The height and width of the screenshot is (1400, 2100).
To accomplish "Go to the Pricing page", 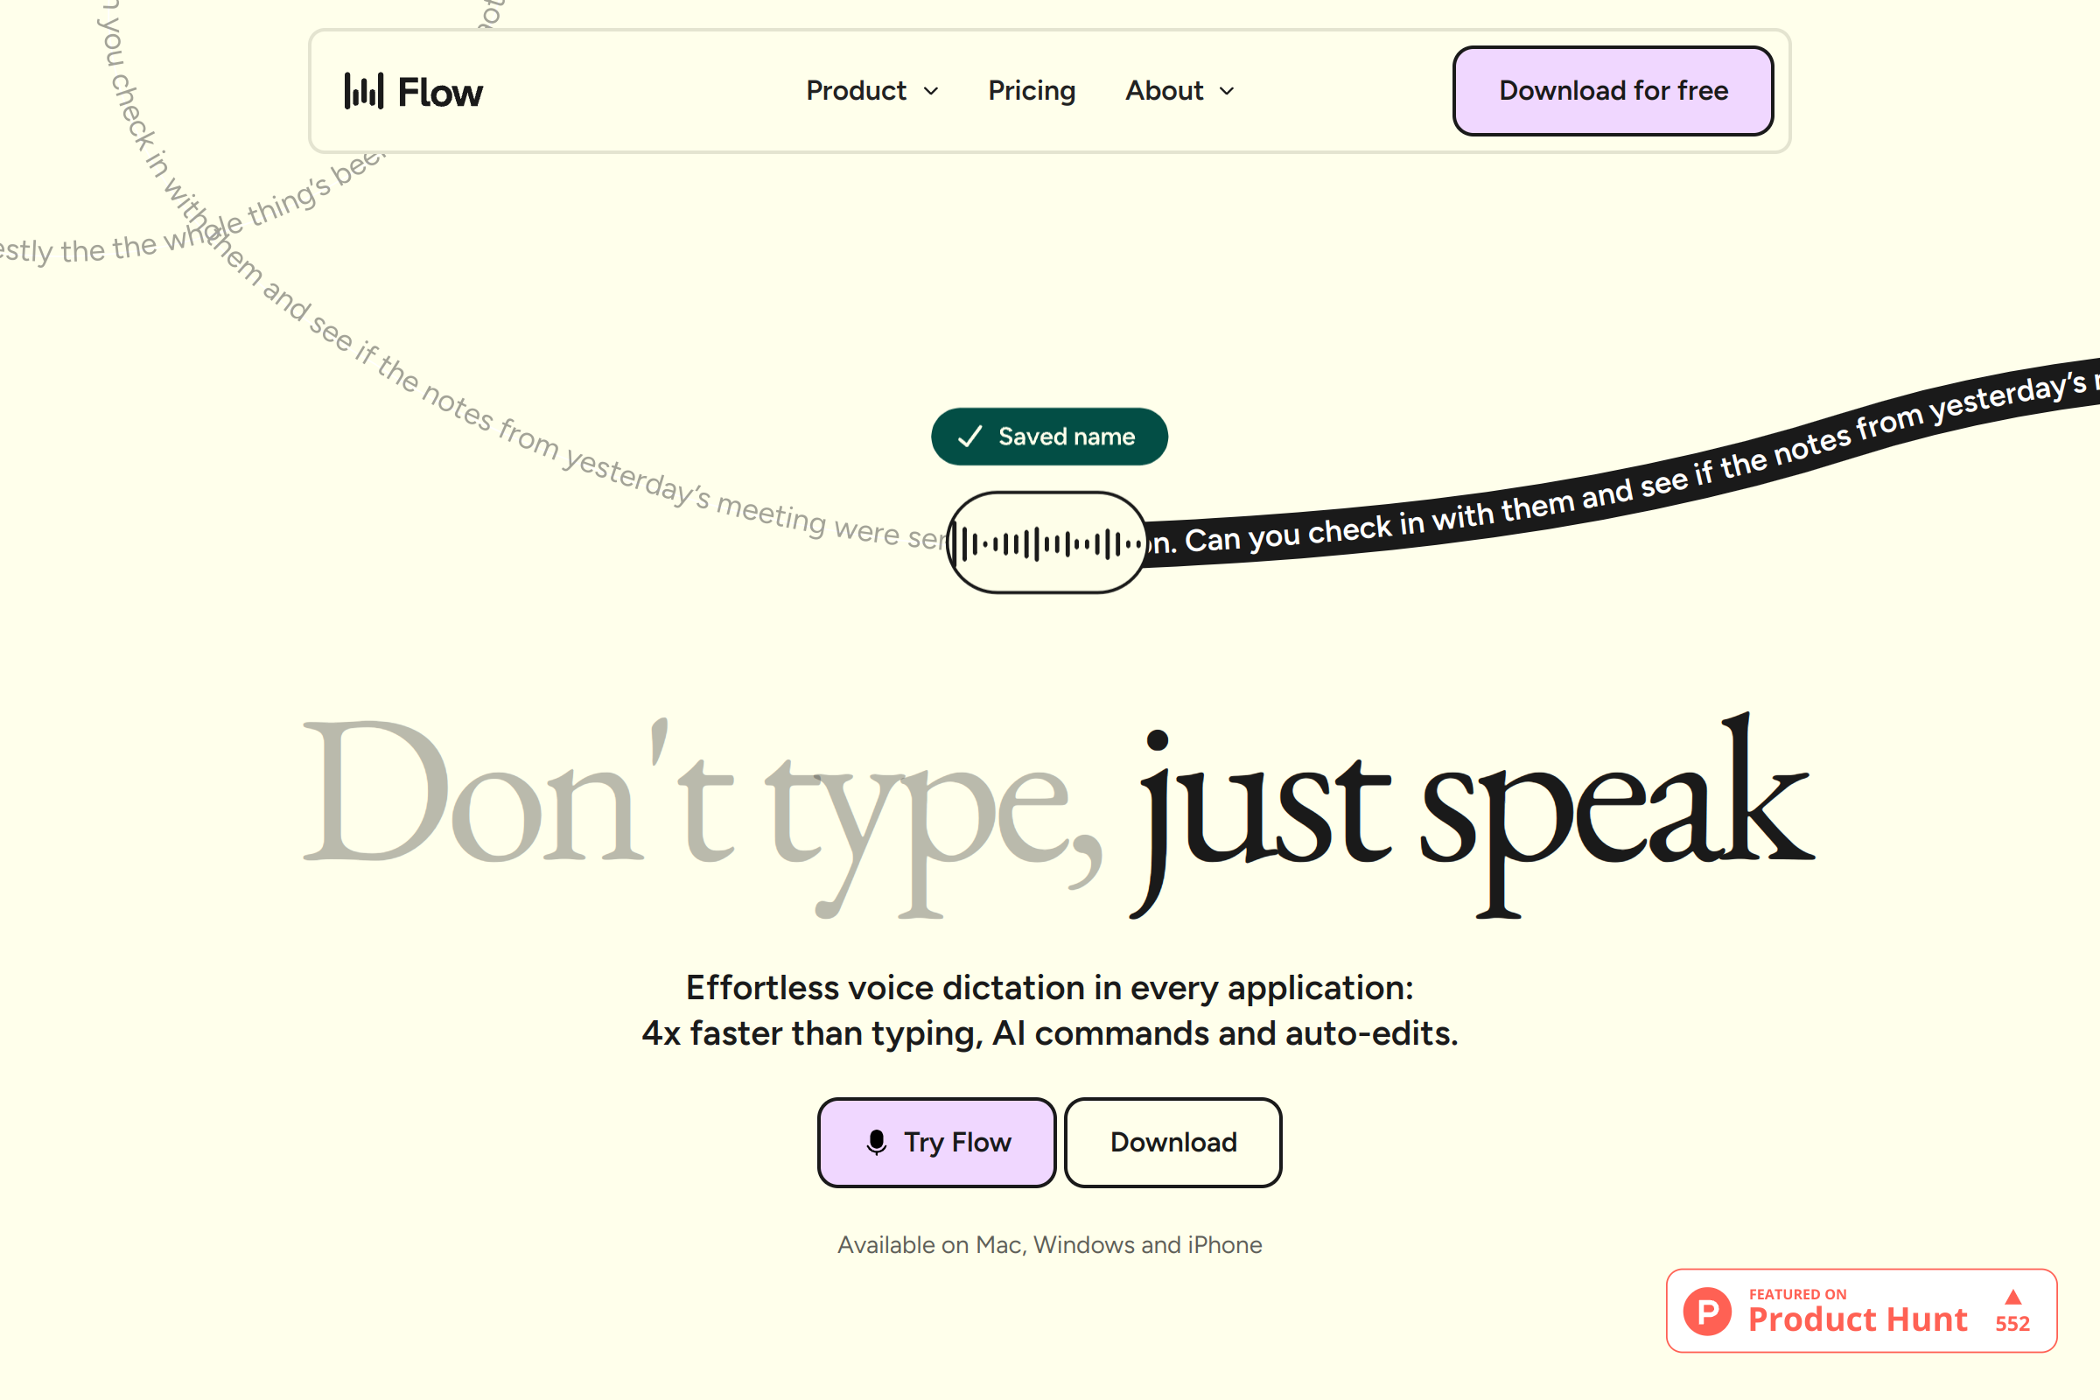I will pos(1032,91).
